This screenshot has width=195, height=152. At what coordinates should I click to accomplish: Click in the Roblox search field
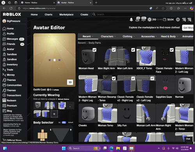115,14
